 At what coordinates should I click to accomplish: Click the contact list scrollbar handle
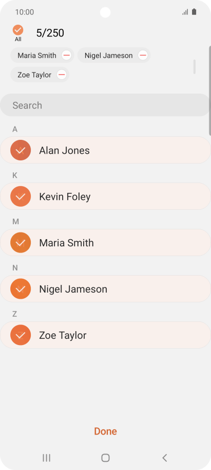click(x=210, y=91)
